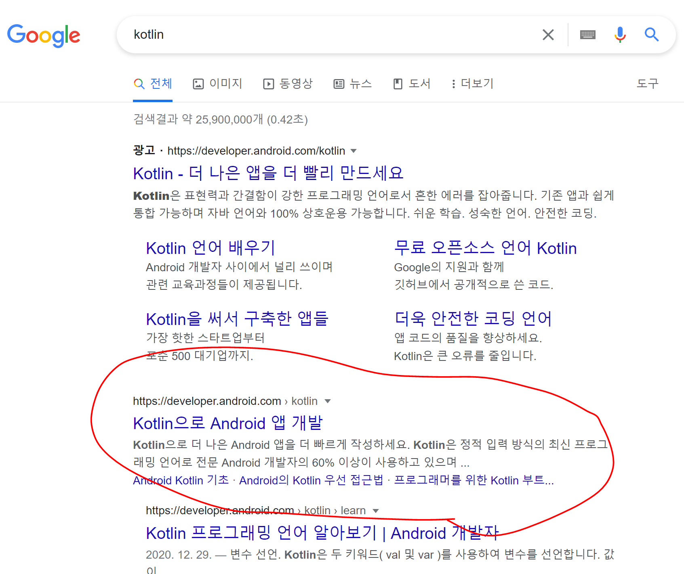
Task: Click the ad URL https://developer.android.com/kotlin
Action: (256, 151)
